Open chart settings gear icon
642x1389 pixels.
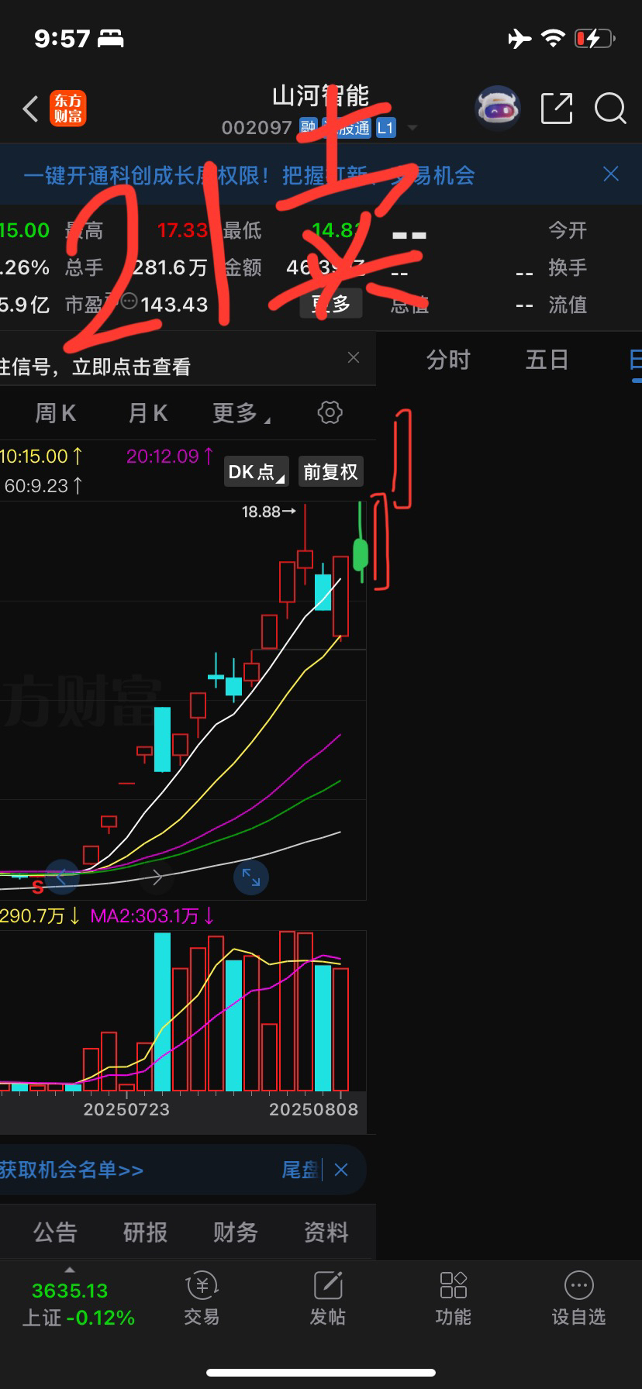(x=330, y=412)
